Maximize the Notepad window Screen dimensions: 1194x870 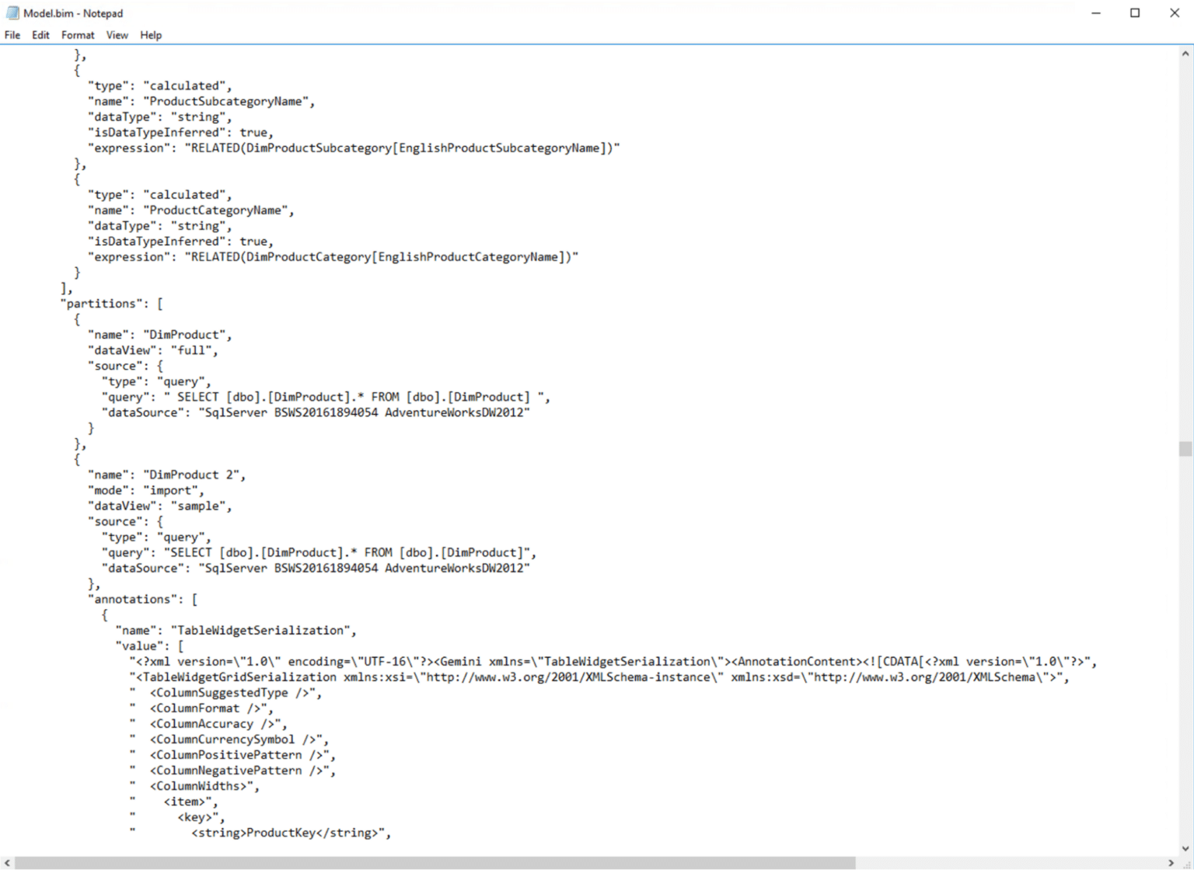[x=1135, y=13]
